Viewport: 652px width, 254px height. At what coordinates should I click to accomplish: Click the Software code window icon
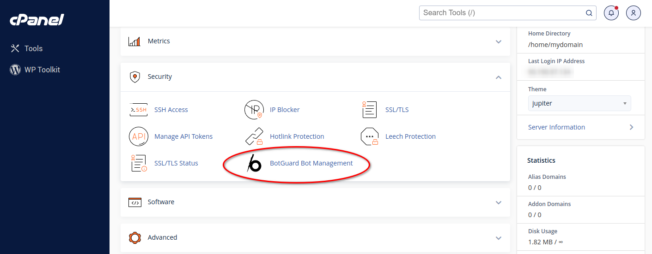134,202
